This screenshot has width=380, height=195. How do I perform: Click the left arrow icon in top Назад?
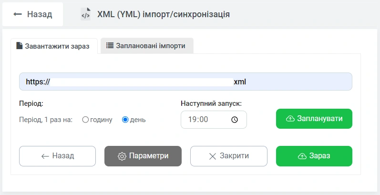click(18, 14)
